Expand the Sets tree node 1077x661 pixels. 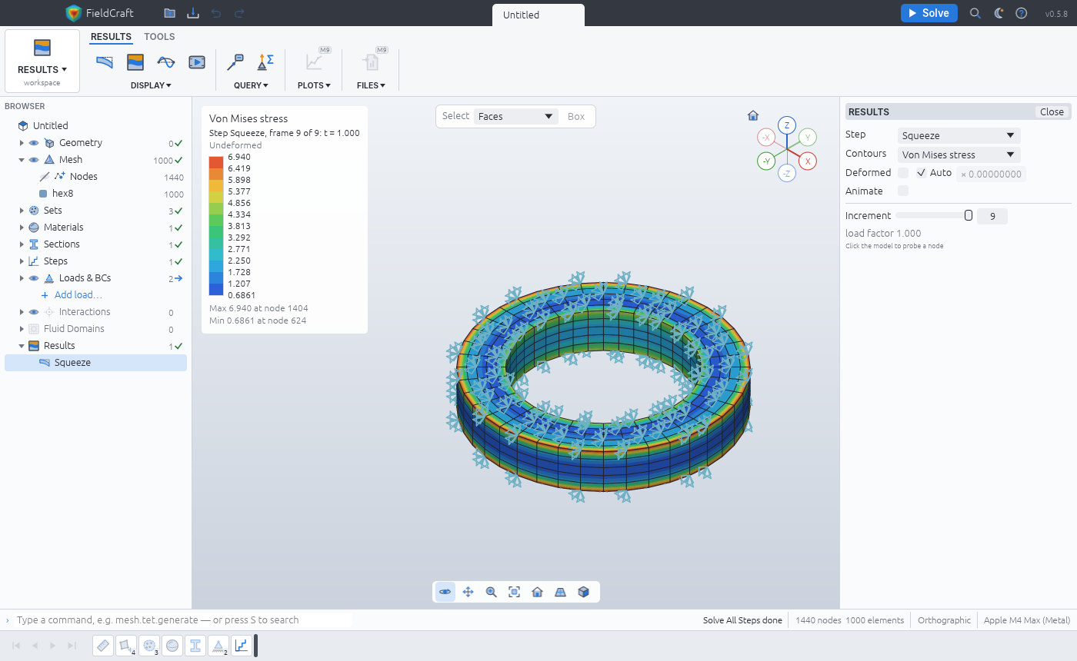(22, 211)
